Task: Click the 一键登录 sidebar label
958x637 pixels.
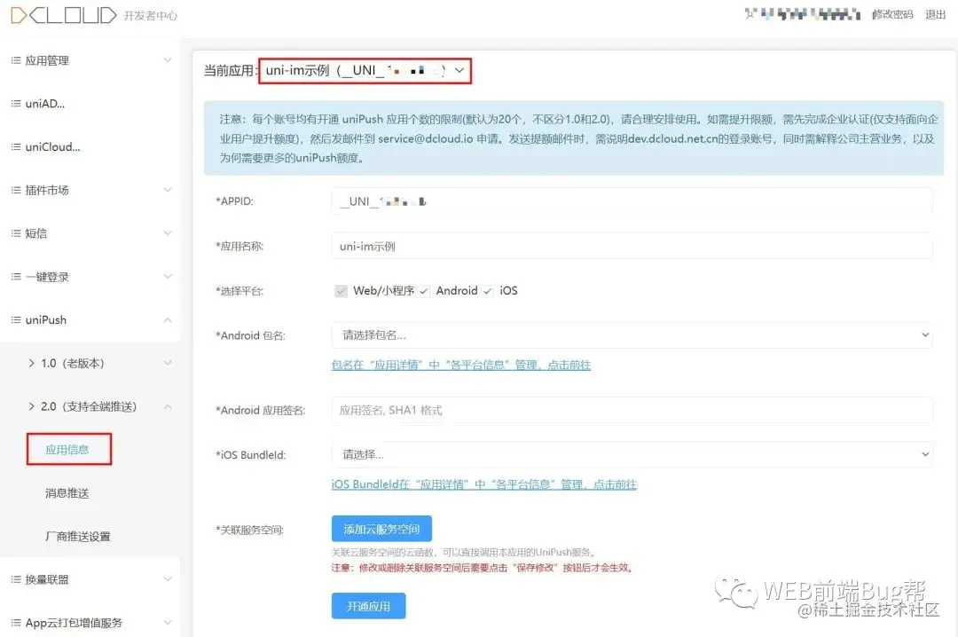Action: [47, 276]
